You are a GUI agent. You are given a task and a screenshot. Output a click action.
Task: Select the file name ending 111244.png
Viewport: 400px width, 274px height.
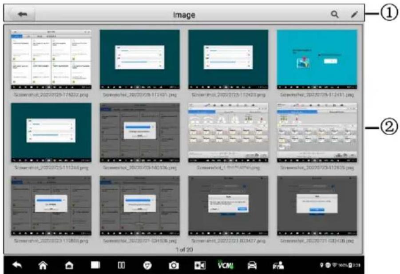click(x=51, y=168)
